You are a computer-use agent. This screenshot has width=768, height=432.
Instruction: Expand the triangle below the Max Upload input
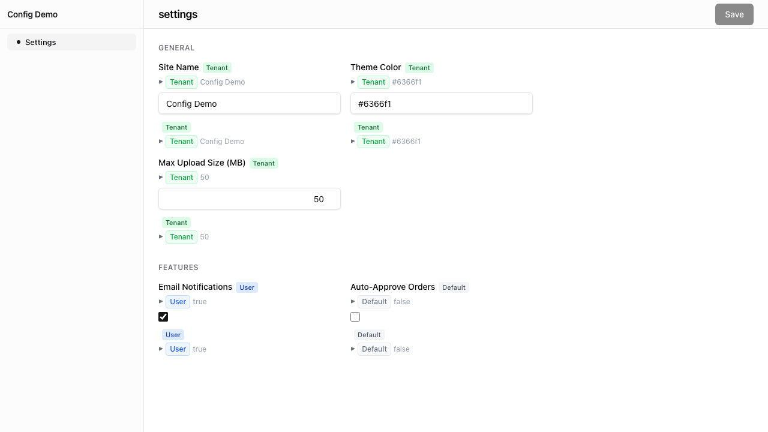click(161, 236)
